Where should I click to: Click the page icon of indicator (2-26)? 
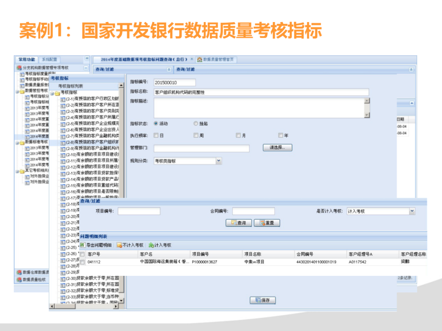63,254
